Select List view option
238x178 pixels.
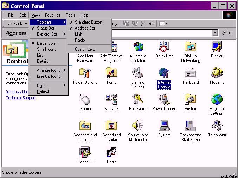coord(48,55)
